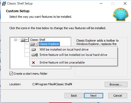Click the single drive icon in popup menu
Viewport: 132px width, 103px height.
pyautogui.click(x=34, y=50)
